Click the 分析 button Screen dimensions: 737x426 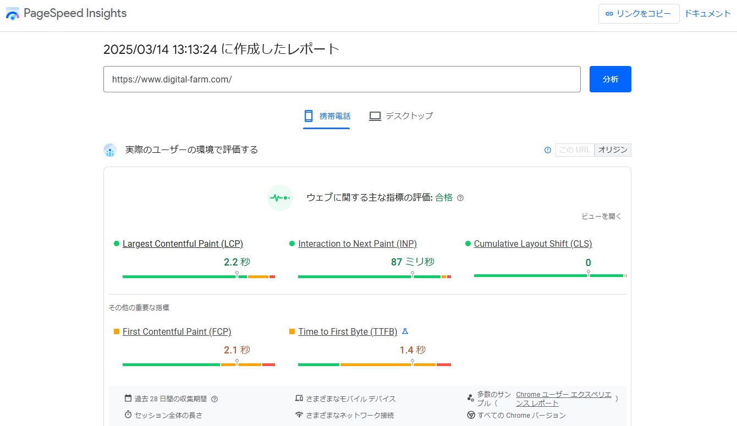610,79
